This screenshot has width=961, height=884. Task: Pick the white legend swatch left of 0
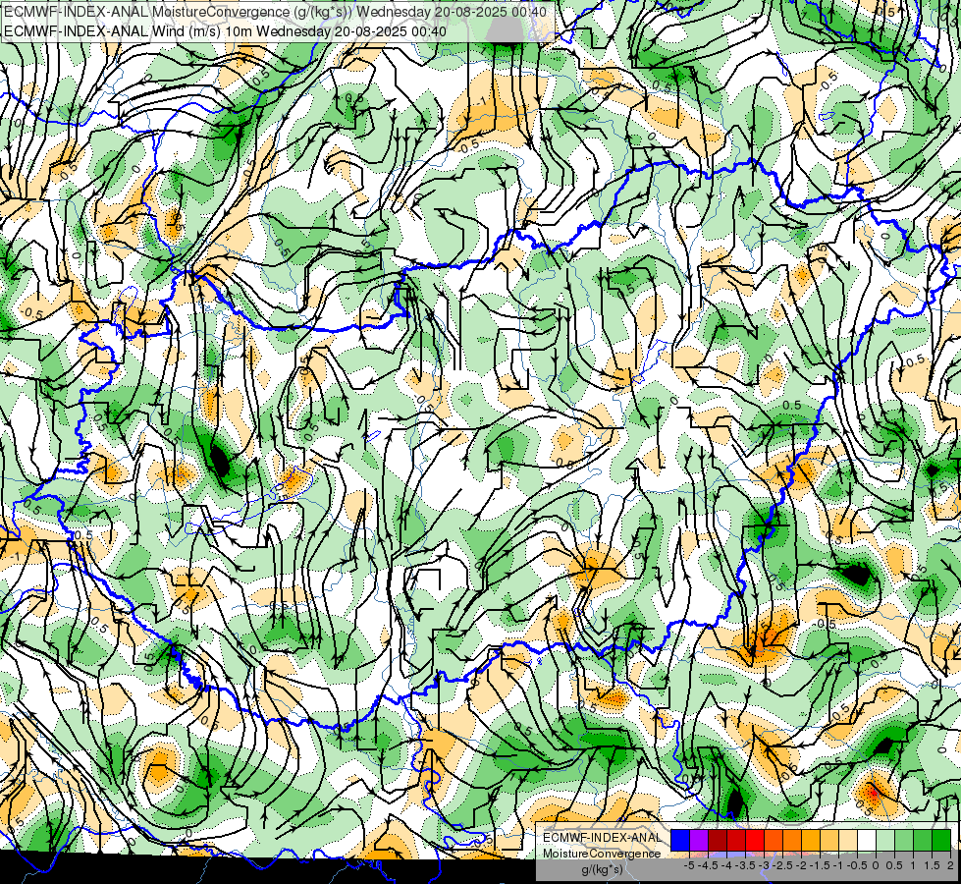[867, 840]
